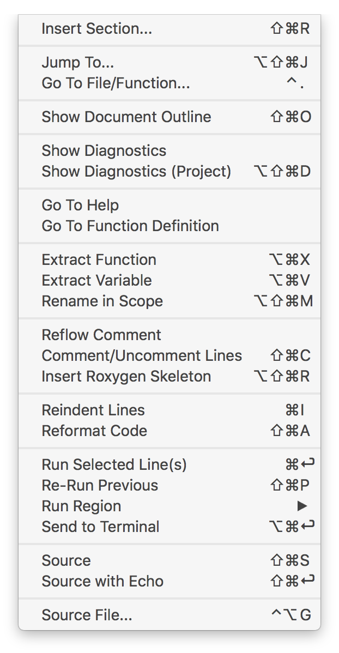Choose Rename in Scope
Viewport: 339px width, 653px height.
[x=169, y=301]
